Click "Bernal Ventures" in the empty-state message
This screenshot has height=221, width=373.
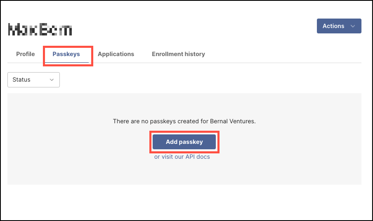[x=232, y=121]
